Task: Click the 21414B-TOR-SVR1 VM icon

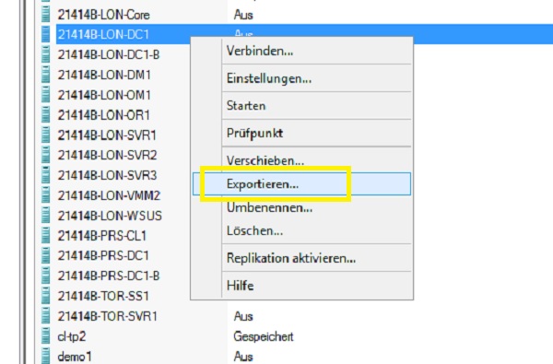Action: click(x=45, y=316)
